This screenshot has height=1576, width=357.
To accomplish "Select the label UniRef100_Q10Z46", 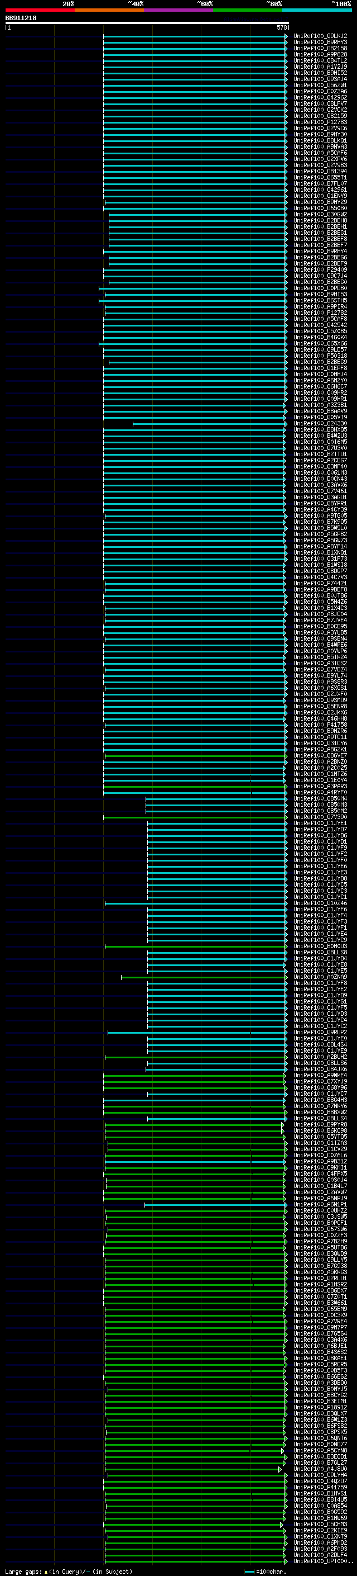I will (320, 903).
